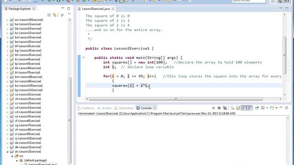Minimize the Package Explorer panel
This screenshot has height=165, width=294.
63,8
